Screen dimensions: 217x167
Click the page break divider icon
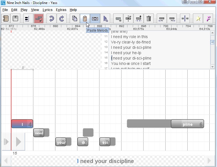click(x=185, y=19)
